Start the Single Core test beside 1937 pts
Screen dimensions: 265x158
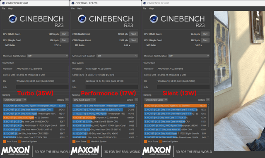133,40
